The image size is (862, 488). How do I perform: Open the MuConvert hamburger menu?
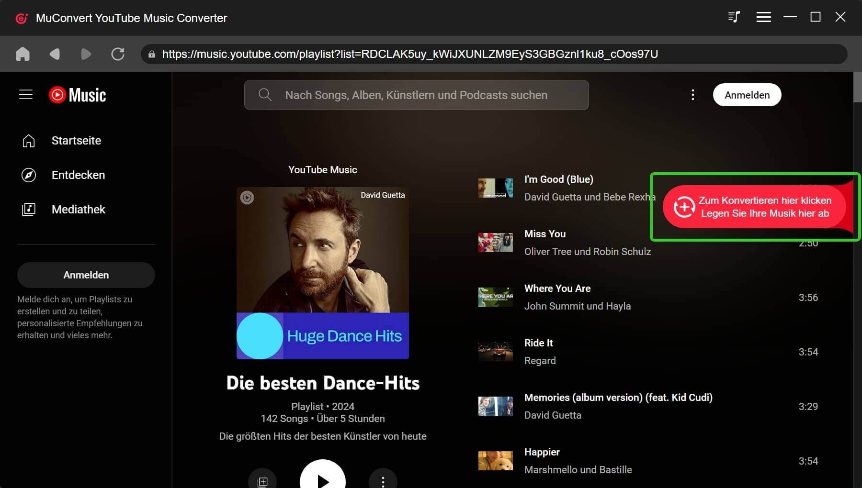(x=763, y=17)
